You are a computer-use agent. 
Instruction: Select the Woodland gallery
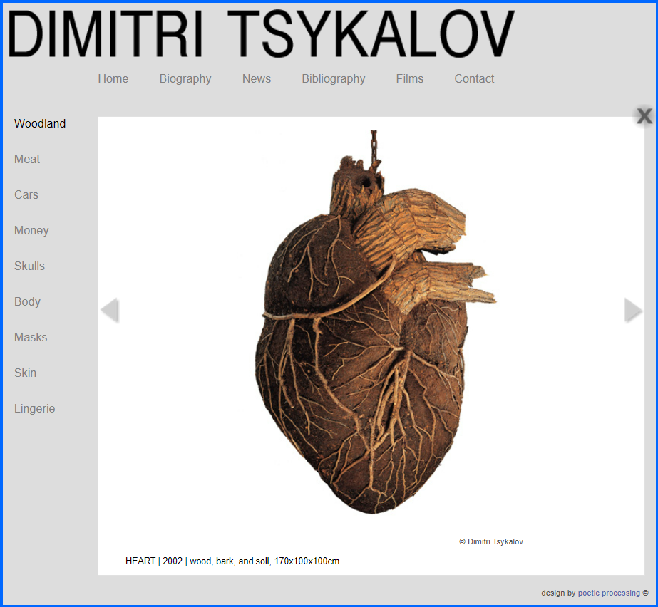pyautogui.click(x=40, y=123)
